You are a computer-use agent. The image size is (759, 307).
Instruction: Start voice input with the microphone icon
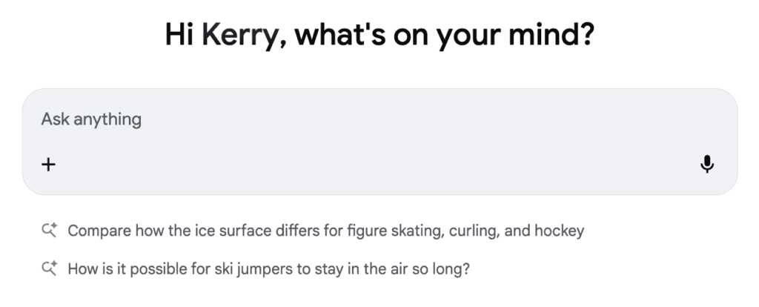click(707, 165)
